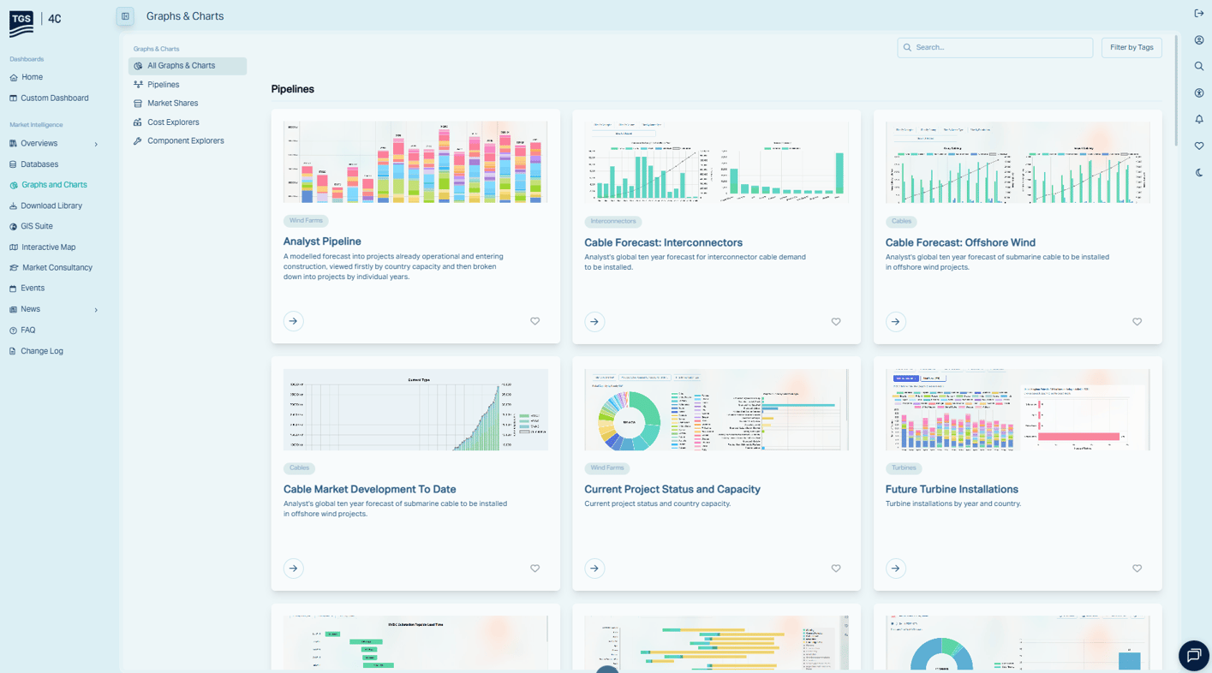Click the notifications bell icon
Screen dimensions: 1212x673
pos(1199,120)
